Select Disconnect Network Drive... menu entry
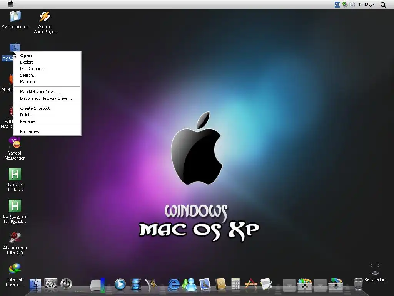Screen dimensions: 394x296 click(x=47, y=98)
